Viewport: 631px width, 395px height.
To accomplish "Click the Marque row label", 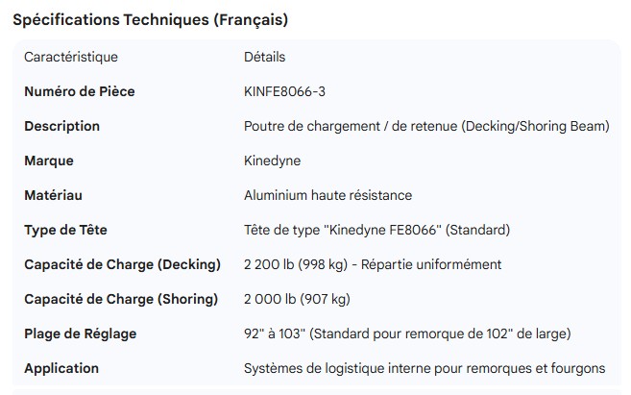I will click(49, 160).
